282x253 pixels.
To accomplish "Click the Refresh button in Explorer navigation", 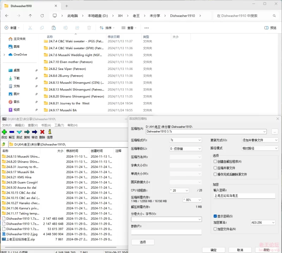I will 42,16.
